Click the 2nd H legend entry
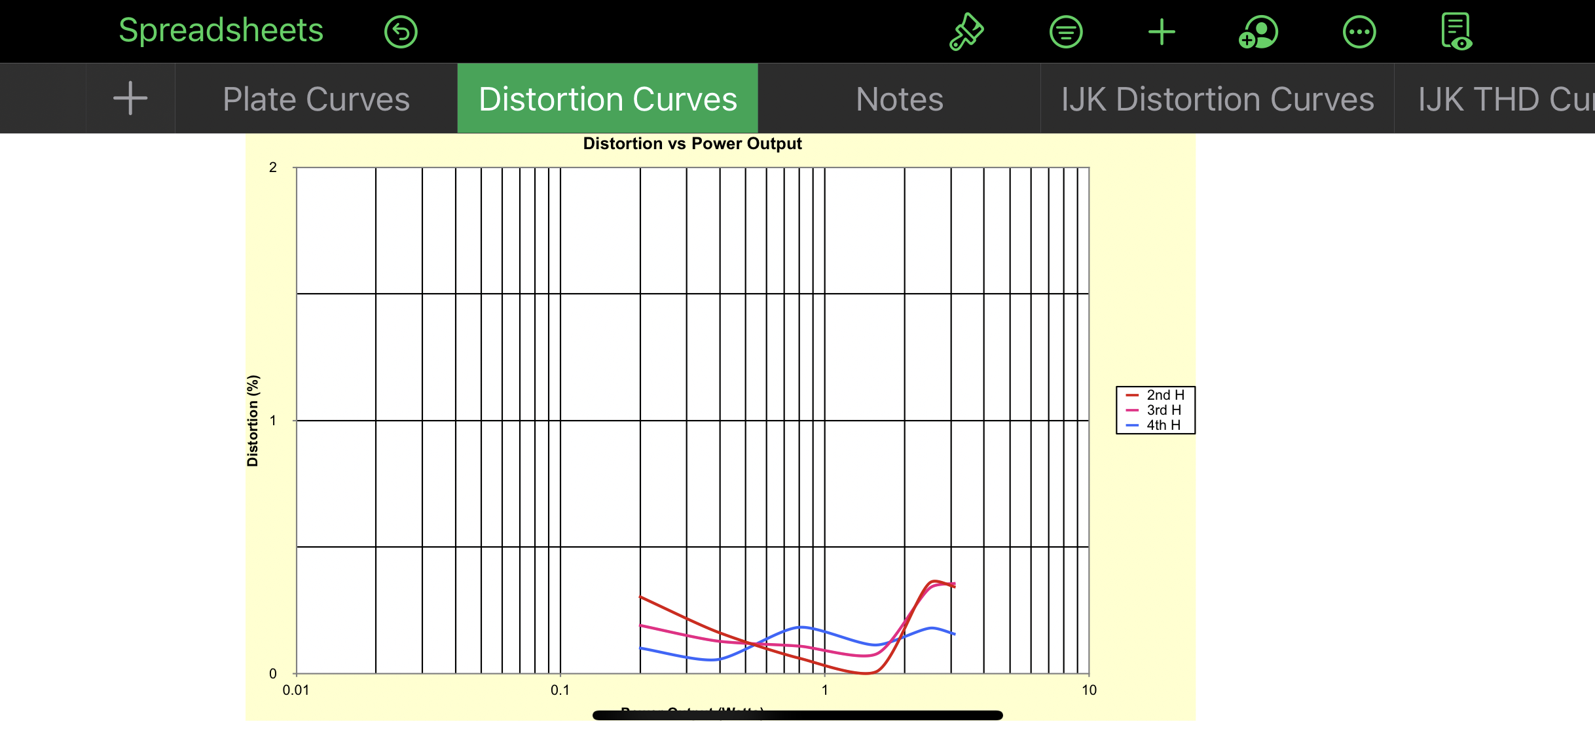Screen dimensions: 1595x736 coord(1165,395)
